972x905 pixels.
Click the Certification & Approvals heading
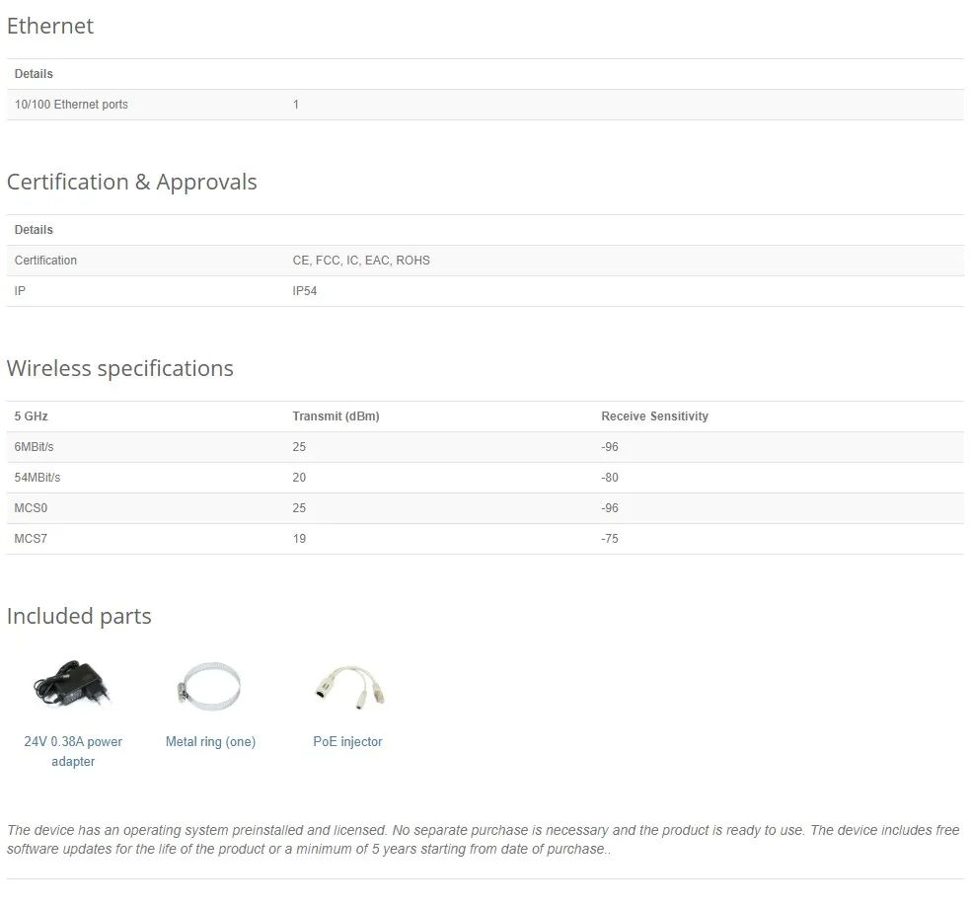131,183
